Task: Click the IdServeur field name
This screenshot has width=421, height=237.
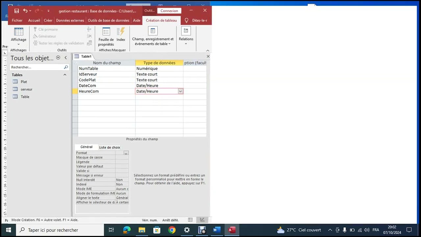Action: [107, 74]
